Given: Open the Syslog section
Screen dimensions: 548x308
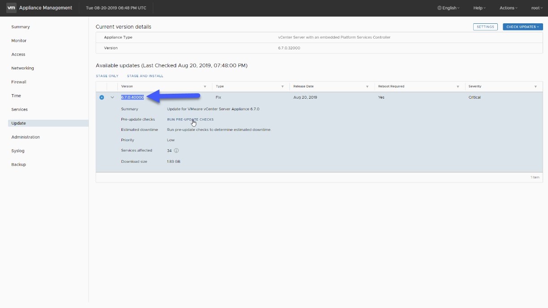Looking at the screenshot, I should coord(18,151).
